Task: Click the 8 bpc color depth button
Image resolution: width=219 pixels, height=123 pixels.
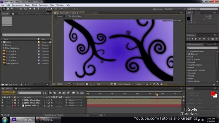Action: coord(15,84)
